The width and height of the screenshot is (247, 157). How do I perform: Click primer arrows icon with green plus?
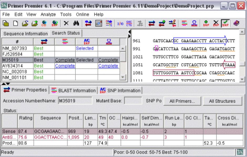(162, 23)
